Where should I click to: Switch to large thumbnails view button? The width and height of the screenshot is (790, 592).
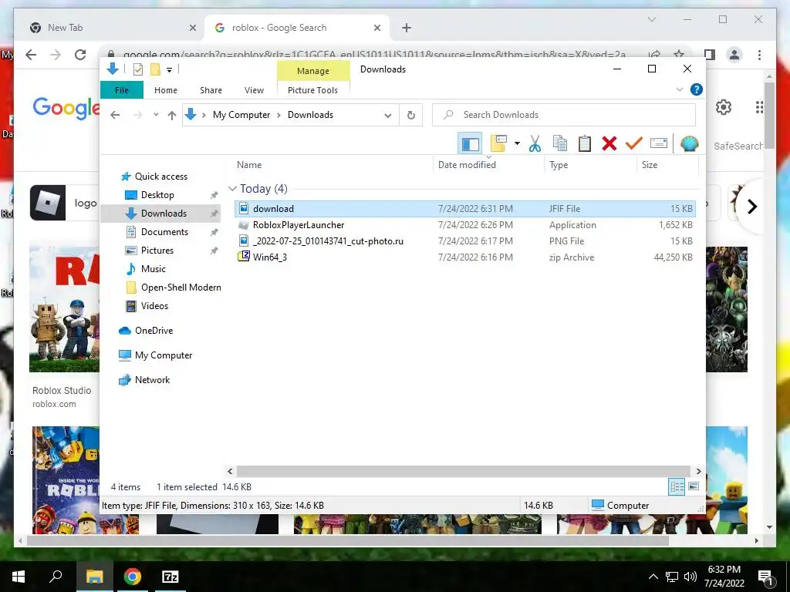694,486
